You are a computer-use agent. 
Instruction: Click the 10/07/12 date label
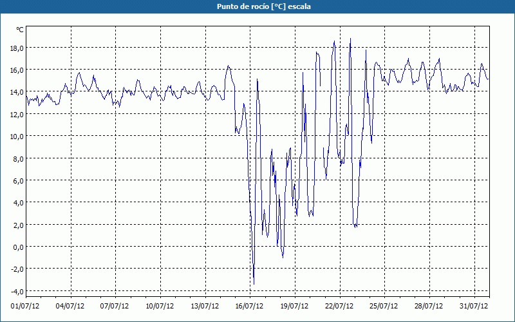click(x=160, y=306)
